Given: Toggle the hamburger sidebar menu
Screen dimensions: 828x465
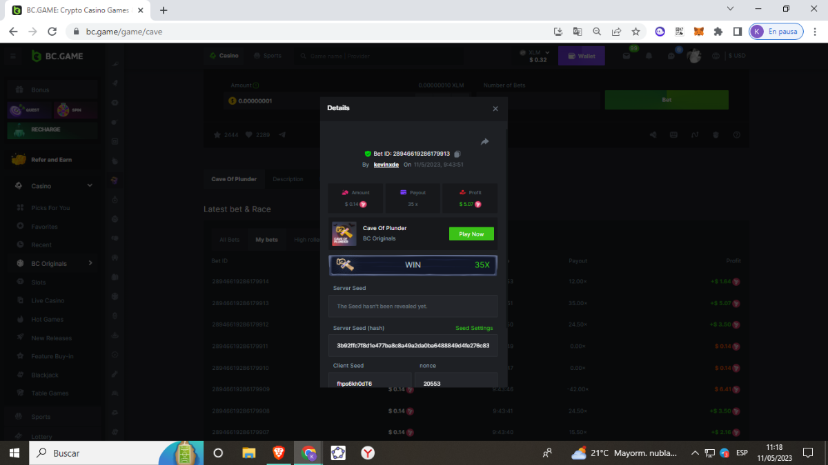Looking at the screenshot, I should pos(13,56).
